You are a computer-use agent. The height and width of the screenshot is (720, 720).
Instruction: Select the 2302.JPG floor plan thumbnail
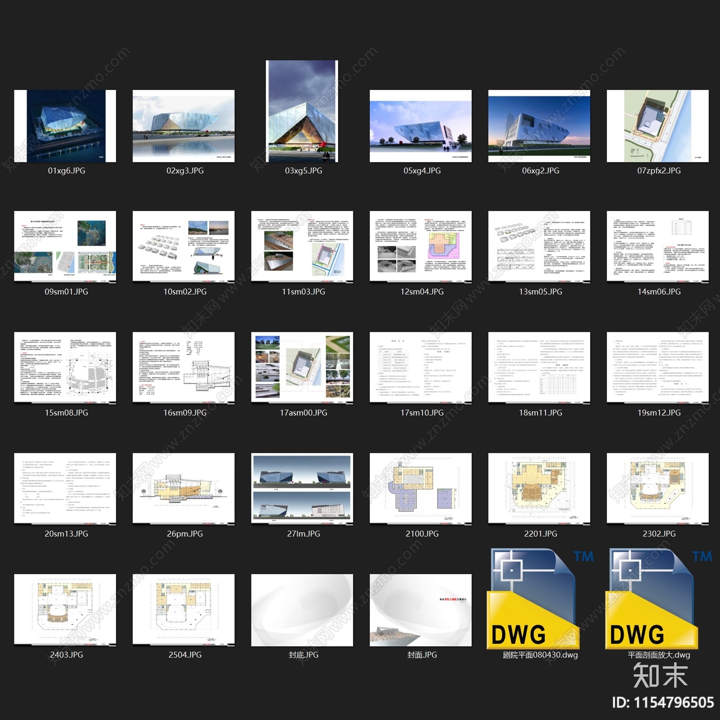point(658,489)
